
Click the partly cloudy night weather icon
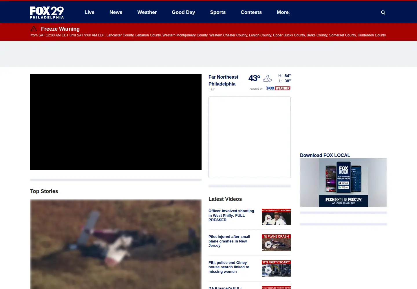click(268, 78)
